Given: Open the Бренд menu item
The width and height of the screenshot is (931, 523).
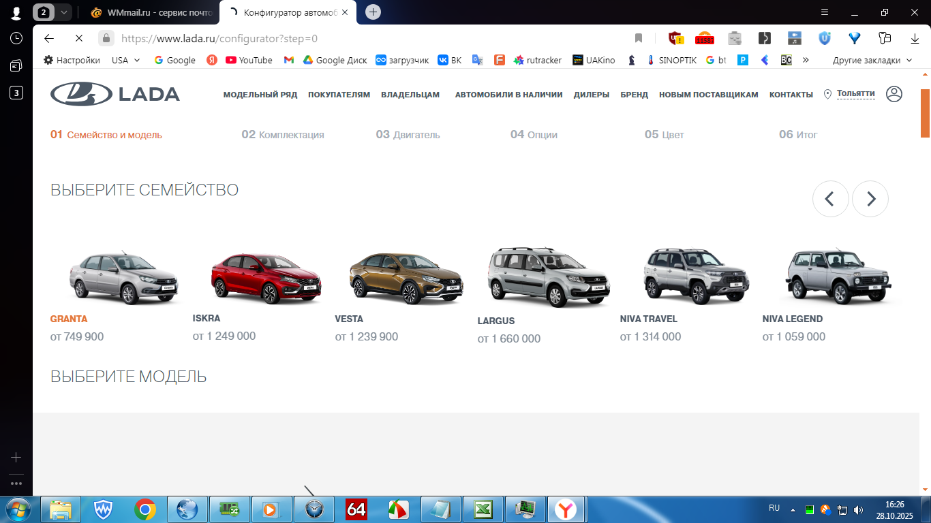Looking at the screenshot, I should (x=635, y=95).
